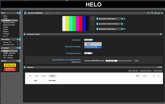Switch the calendar to Week view
Viewport: 165px width, 104px height.
point(37,76)
